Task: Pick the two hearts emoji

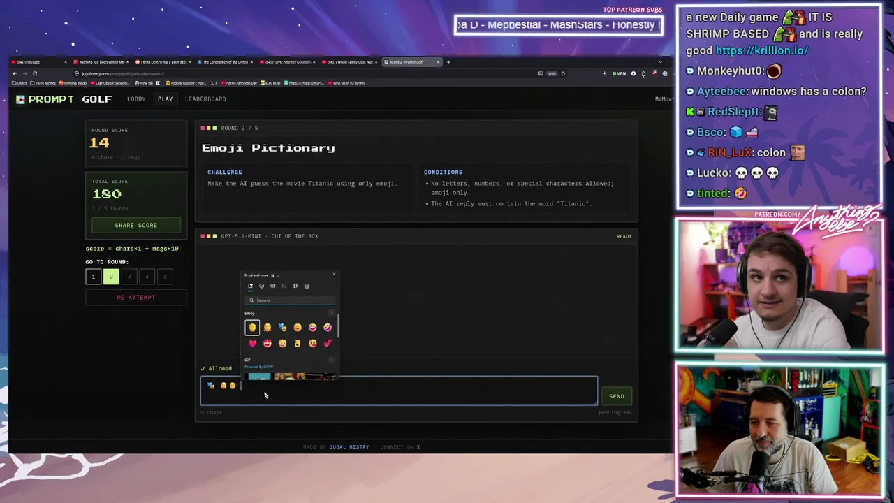Action: coord(328,343)
